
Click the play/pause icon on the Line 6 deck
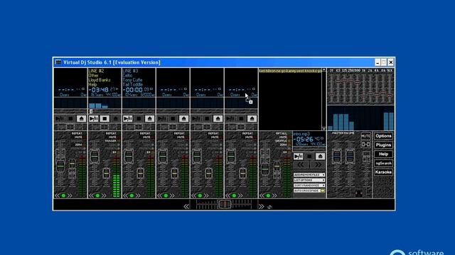pyautogui.click(x=230, y=118)
